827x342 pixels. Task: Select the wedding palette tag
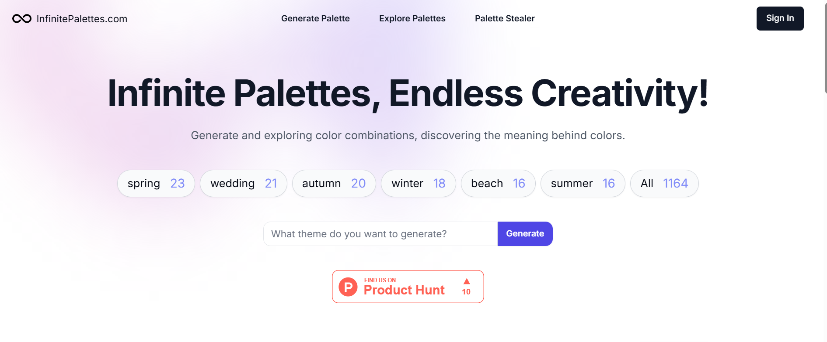(x=244, y=183)
